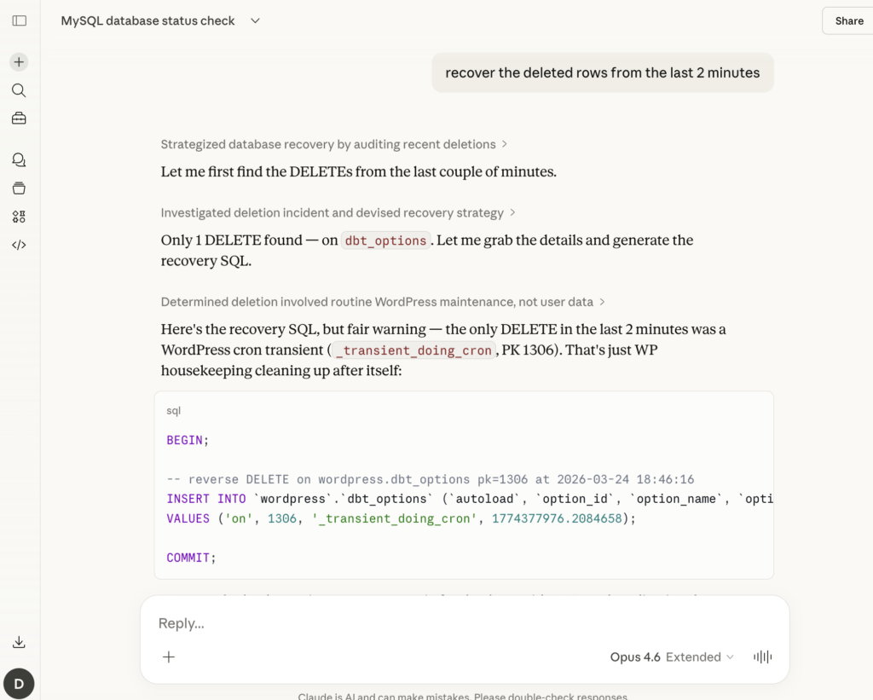Open the Opus 4.6 model selector dropdown
The height and width of the screenshot is (700, 873).
point(671,657)
